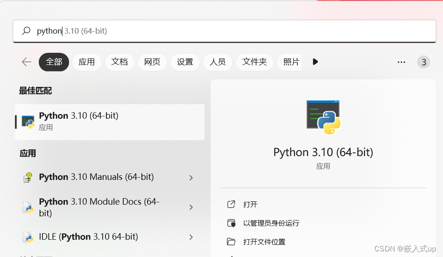Click inside the python search box
Screen dimensions: 443x257
(x=225, y=31)
